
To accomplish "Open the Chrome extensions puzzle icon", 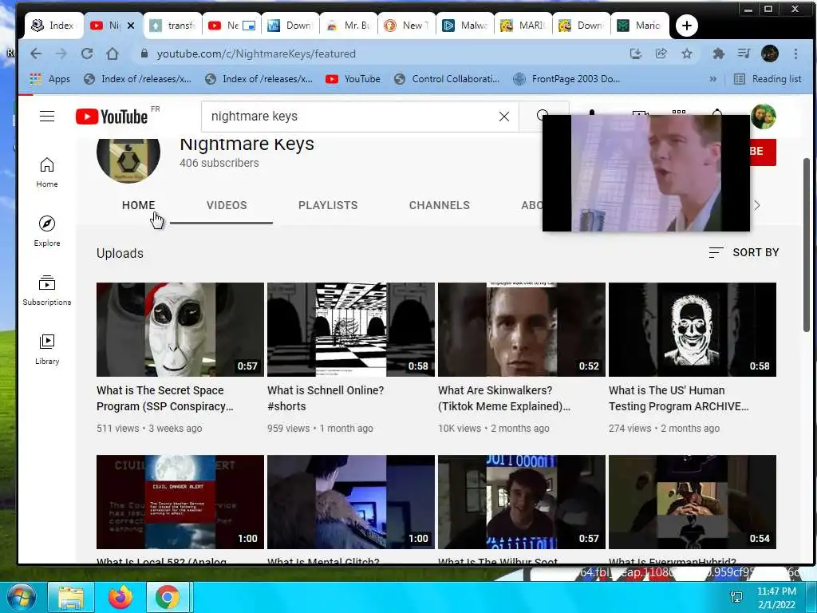I will [719, 53].
